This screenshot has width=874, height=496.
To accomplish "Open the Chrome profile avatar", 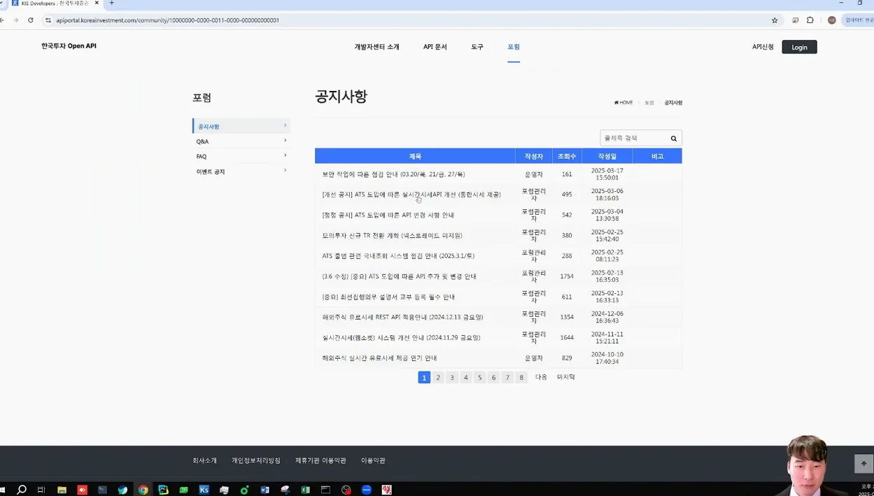I will (x=832, y=20).
